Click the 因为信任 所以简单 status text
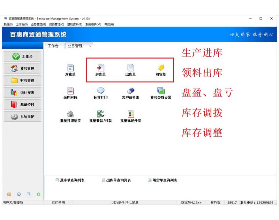The width and height of the screenshot is (279, 220). coord(125,203)
